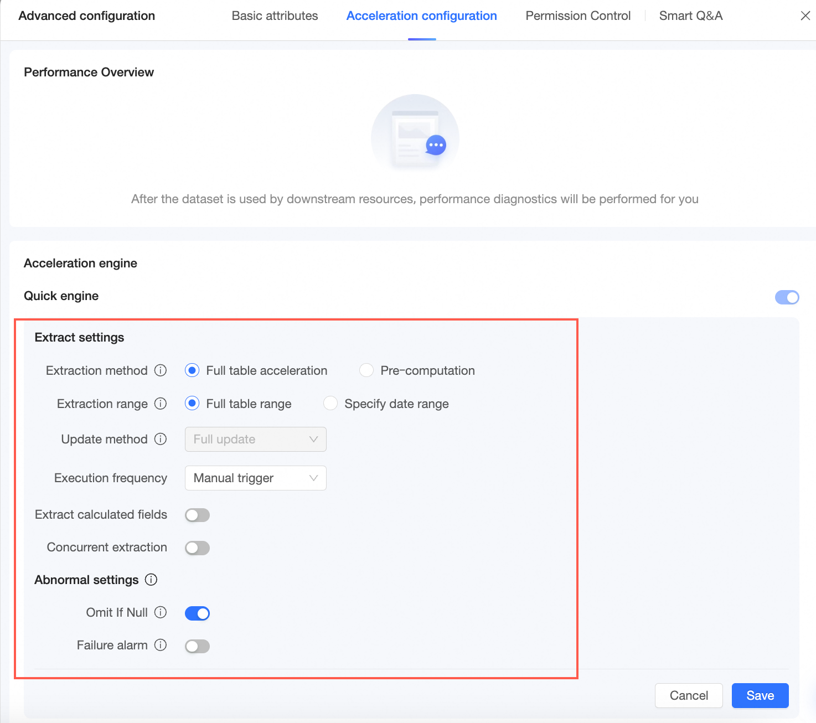Click info icon beside Abnormal settings

[x=151, y=580]
